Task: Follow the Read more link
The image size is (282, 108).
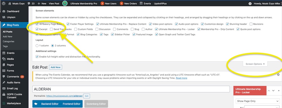Action: point(181,78)
